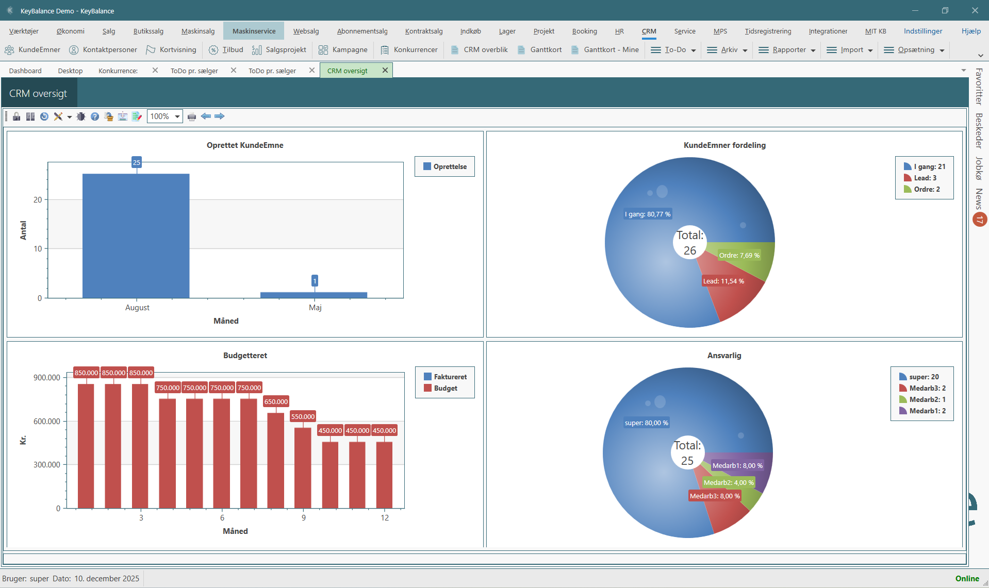The image size is (989, 588).
Task: Go back using the left arrow icon
Action: click(x=206, y=116)
